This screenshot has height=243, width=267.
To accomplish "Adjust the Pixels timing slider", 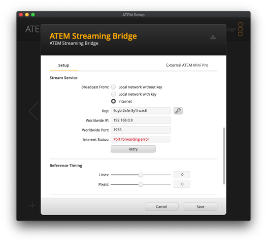I will pos(141,184).
